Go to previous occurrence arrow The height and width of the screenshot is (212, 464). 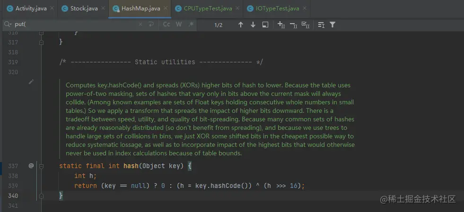[241, 25]
